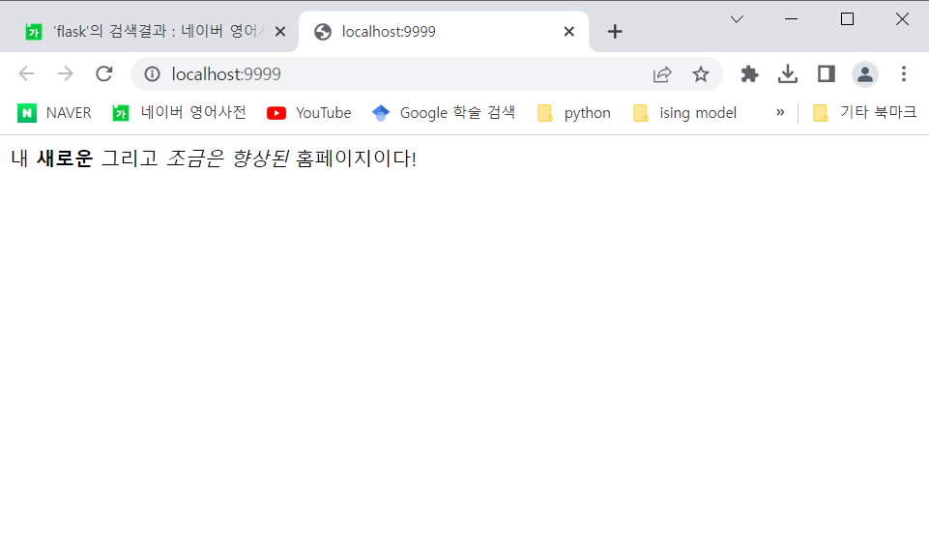The image size is (929, 547).
Task: Toggle the browser side panel
Action: tap(827, 74)
